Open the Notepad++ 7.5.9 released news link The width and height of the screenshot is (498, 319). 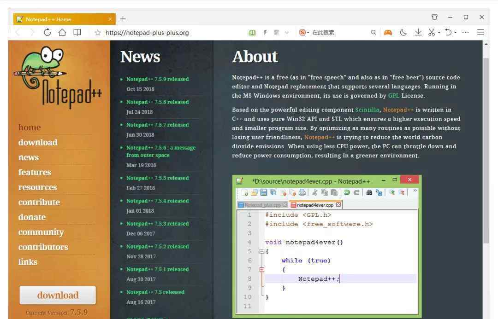(157, 79)
